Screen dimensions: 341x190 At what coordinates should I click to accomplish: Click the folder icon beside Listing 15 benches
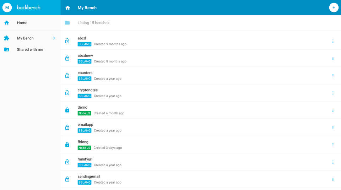(x=67, y=23)
